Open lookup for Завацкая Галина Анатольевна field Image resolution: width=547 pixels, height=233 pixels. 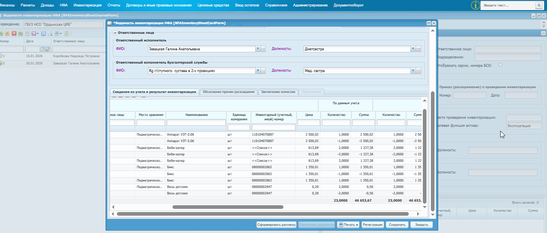263,49
